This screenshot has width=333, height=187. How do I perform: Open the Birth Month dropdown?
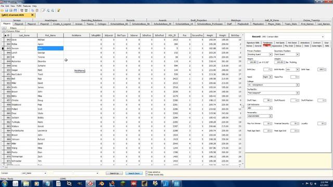coord(298,70)
